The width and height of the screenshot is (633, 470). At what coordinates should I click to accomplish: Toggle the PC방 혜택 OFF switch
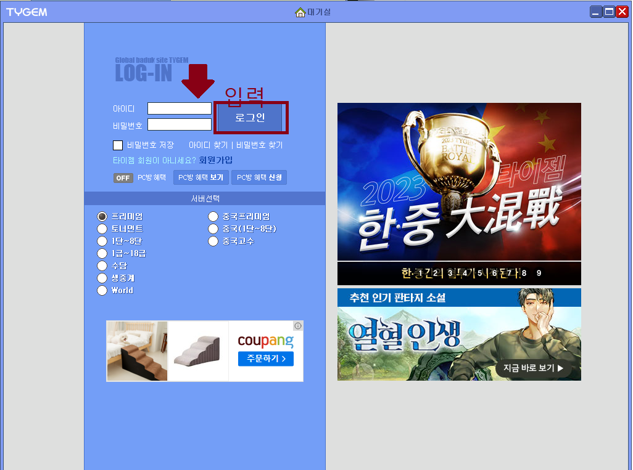(x=123, y=178)
